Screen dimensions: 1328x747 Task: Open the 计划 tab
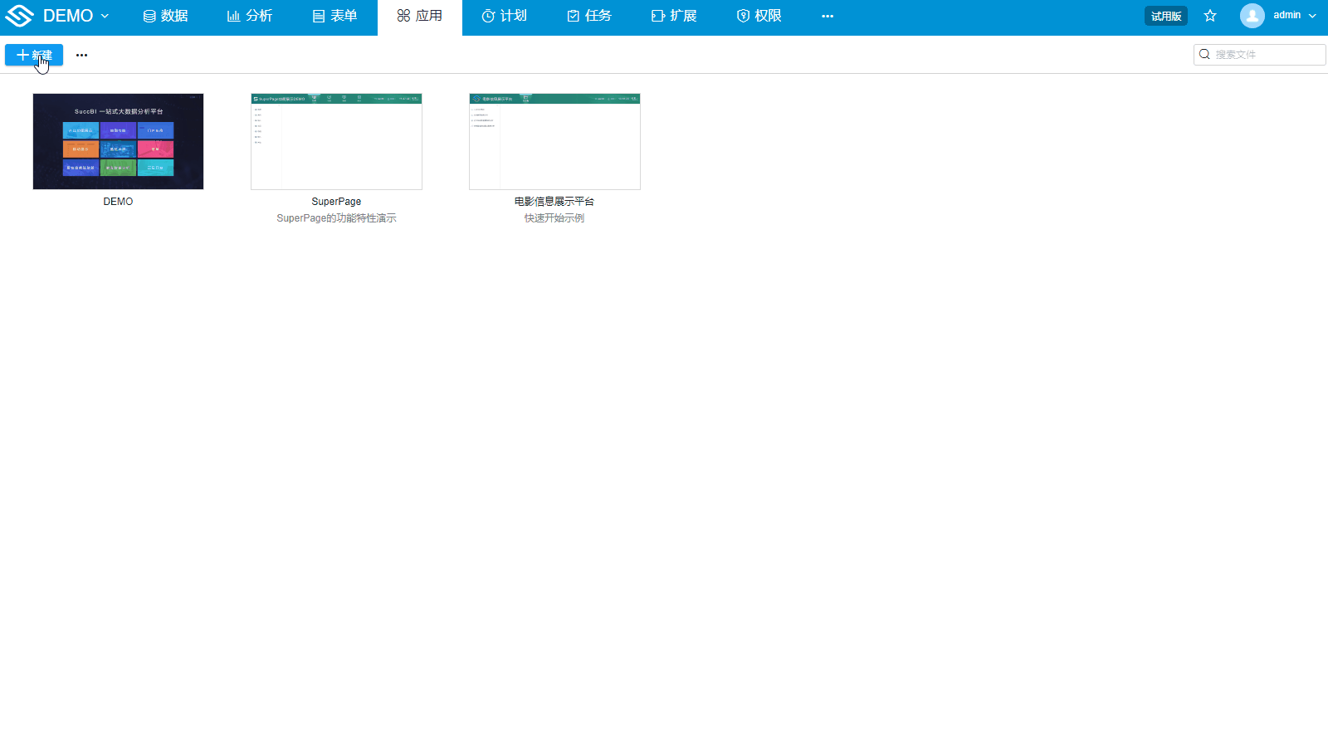(x=504, y=16)
